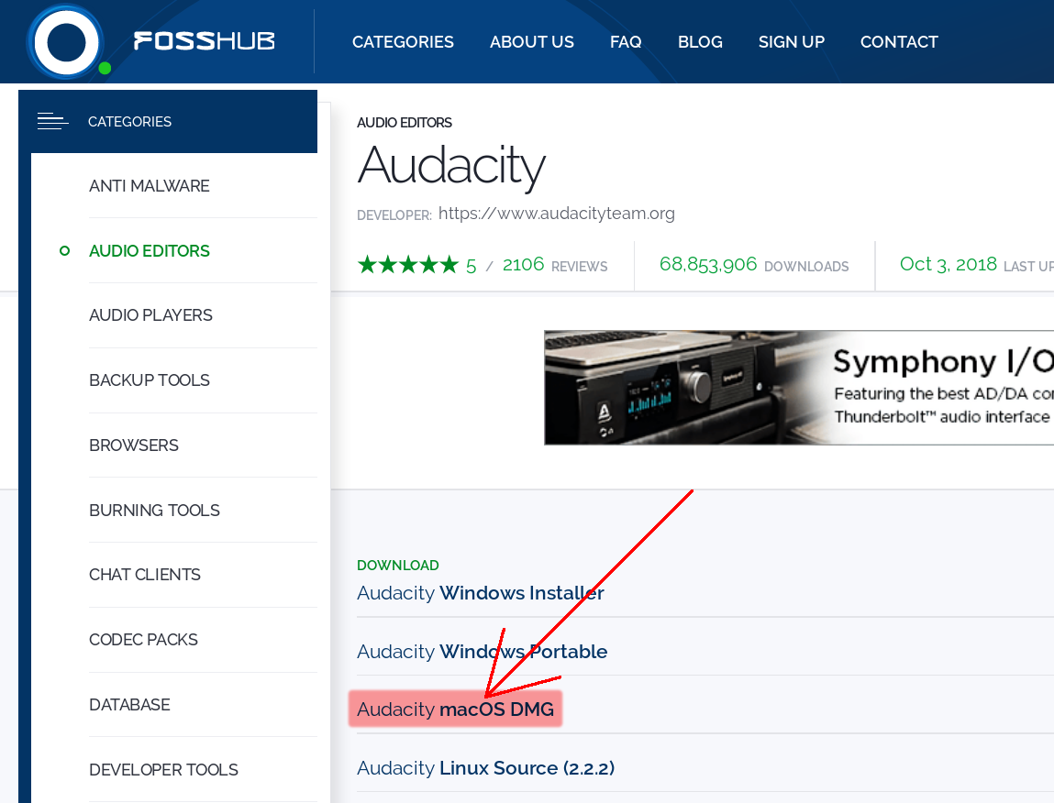Image resolution: width=1054 pixels, height=803 pixels.
Task: Open the Contact page link
Action: point(899,41)
